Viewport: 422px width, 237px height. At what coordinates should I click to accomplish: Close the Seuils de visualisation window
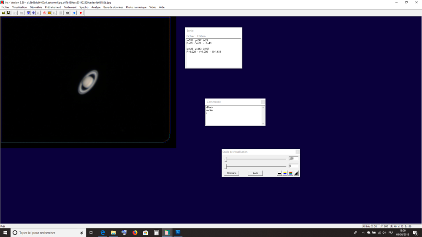[298, 152]
